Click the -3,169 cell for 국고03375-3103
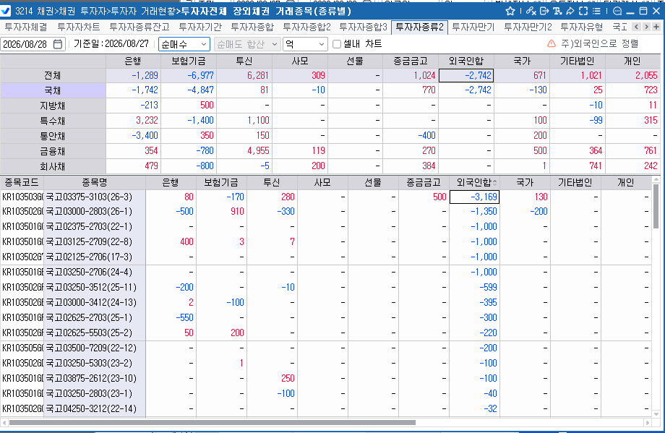This screenshot has height=433, width=665. point(474,197)
